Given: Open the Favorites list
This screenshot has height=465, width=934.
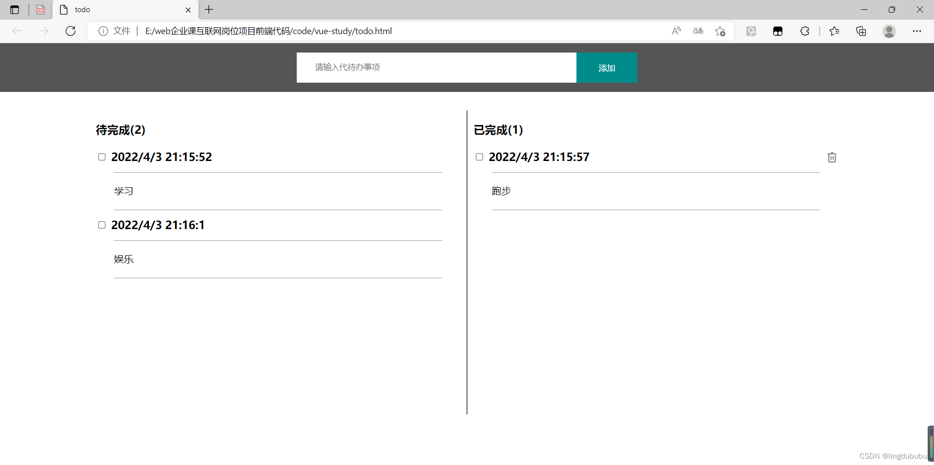Looking at the screenshot, I should (834, 31).
